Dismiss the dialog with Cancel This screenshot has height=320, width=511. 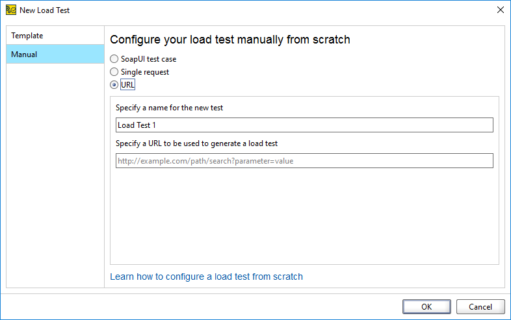tap(480, 306)
